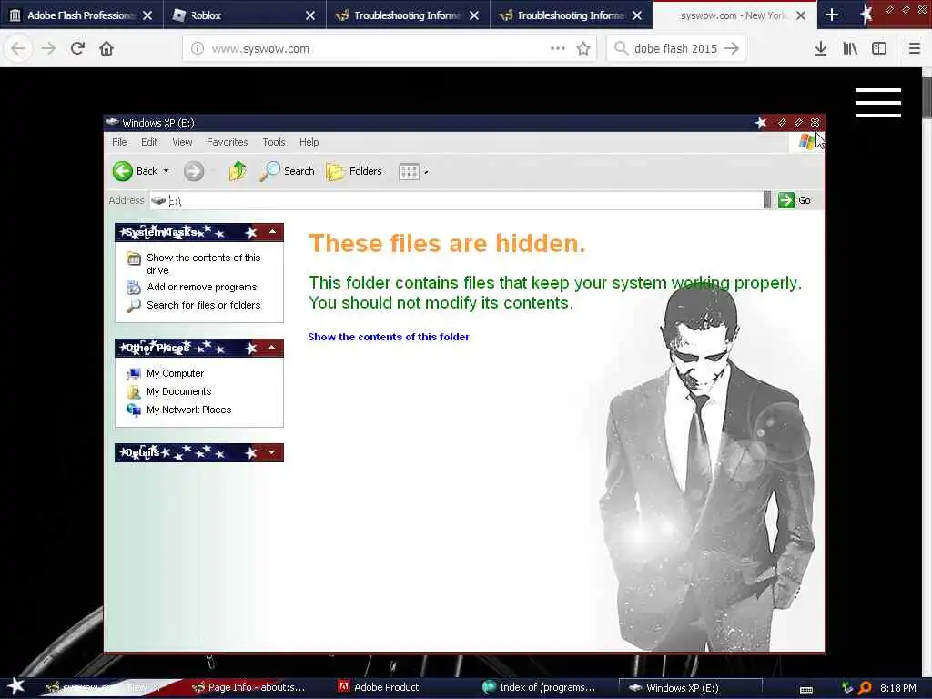
Task: Open the Tools menu
Action: pos(274,142)
